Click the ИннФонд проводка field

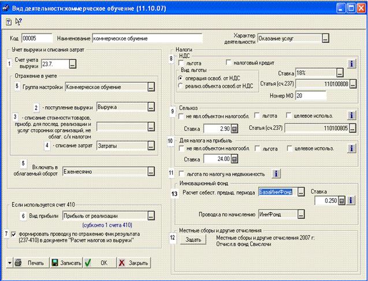click(278, 214)
